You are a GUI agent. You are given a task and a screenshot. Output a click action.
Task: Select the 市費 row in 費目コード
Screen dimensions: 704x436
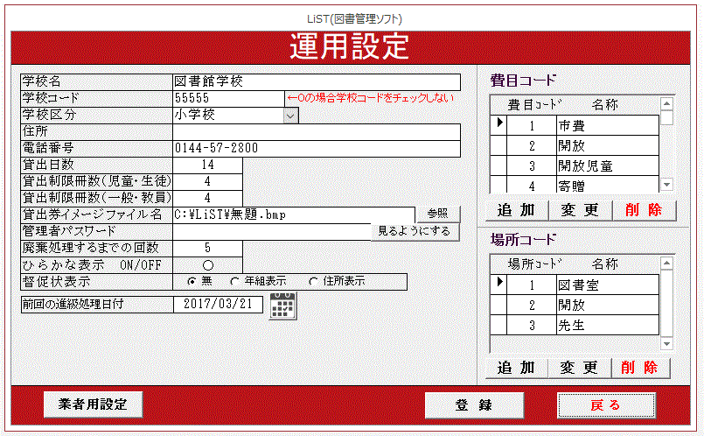pos(575,125)
